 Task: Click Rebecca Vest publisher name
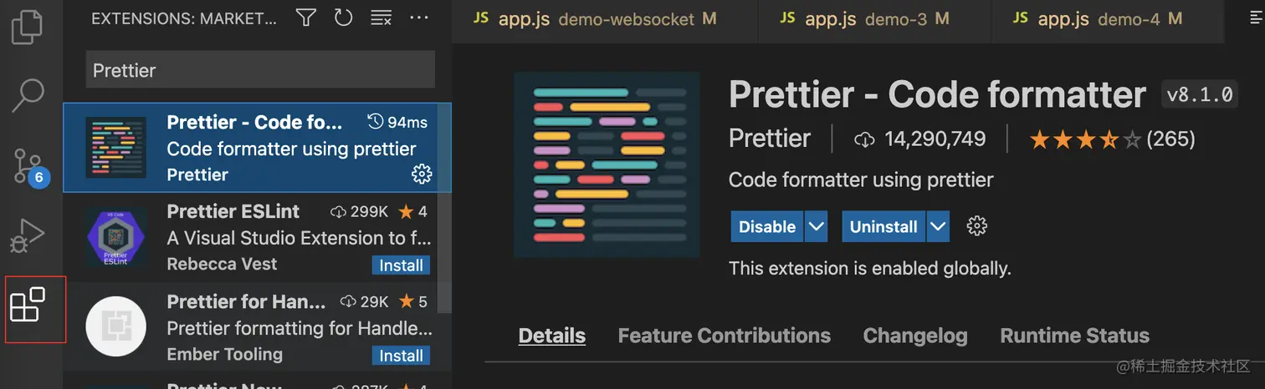coord(222,264)
